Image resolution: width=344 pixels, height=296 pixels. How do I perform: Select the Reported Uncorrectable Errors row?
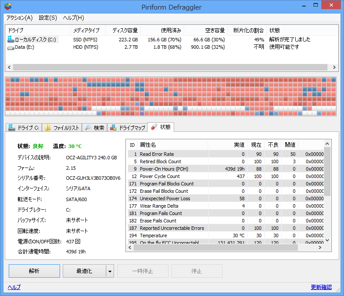(225, 228)
